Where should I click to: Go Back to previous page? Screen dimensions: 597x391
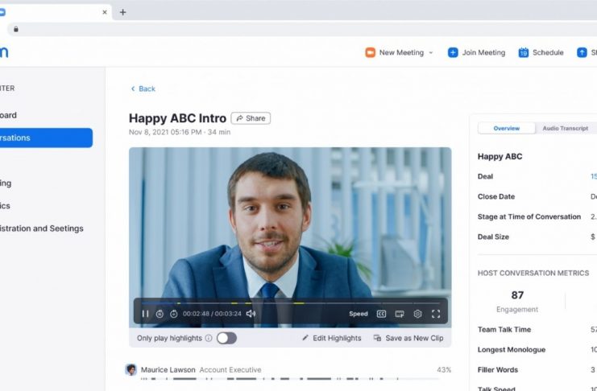pyautogui.click(x=143, y=88)
